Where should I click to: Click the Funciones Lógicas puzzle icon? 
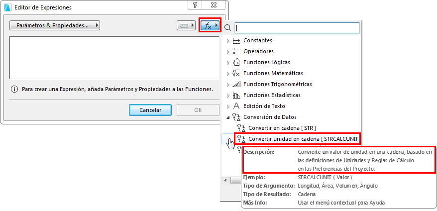click(236, 62)
